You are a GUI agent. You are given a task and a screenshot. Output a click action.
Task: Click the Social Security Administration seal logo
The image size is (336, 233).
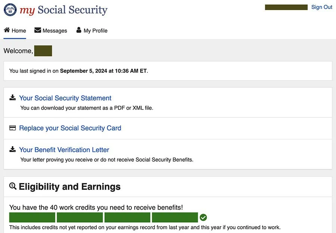pos(10,10)
